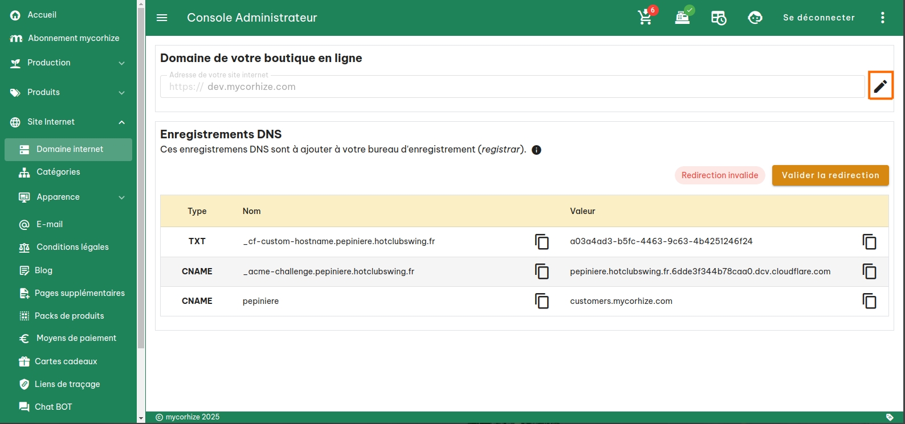Click the Chat BOT speech bubble icon
This screenshot has height=424, width=905.
pos(24,407)
